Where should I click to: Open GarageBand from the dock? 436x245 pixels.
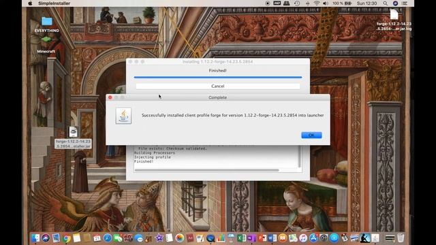[x=149, y=239]
